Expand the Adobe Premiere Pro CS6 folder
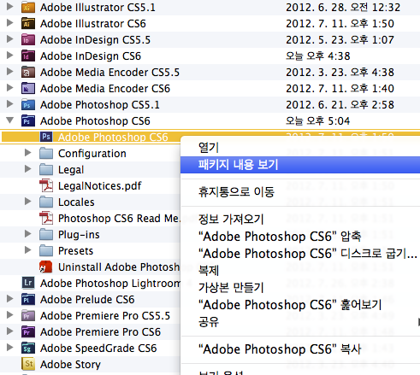Screen dimensions: 420x375 pos(9,331)
